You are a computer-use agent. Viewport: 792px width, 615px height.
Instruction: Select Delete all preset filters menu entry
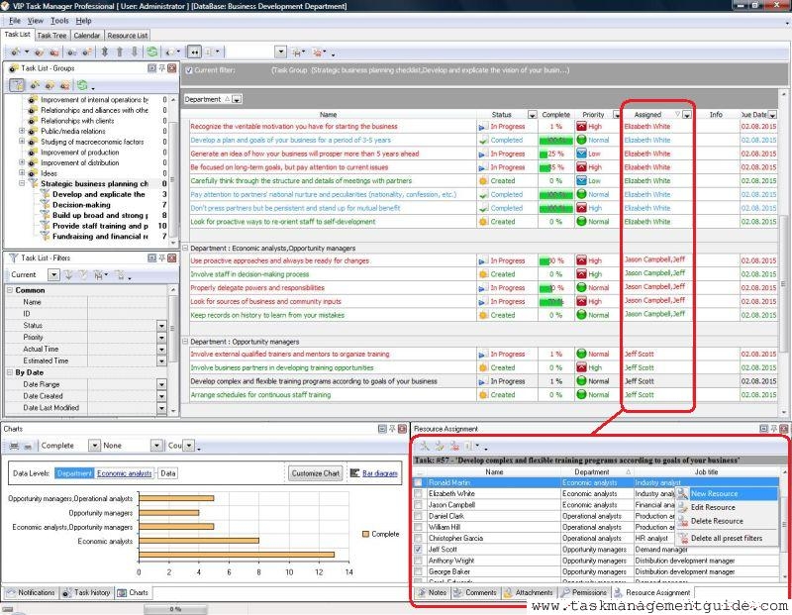click(x=727, y=538)
